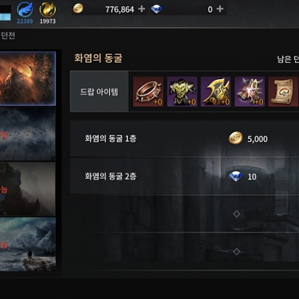The height and width of the screenshot is (299, 299).
Task: Choose the shadowed cliff dungeon thumbnail
Action: [x=28, y=189]
